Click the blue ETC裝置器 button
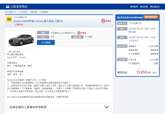165x114 pixels. [x=46, y=42]
